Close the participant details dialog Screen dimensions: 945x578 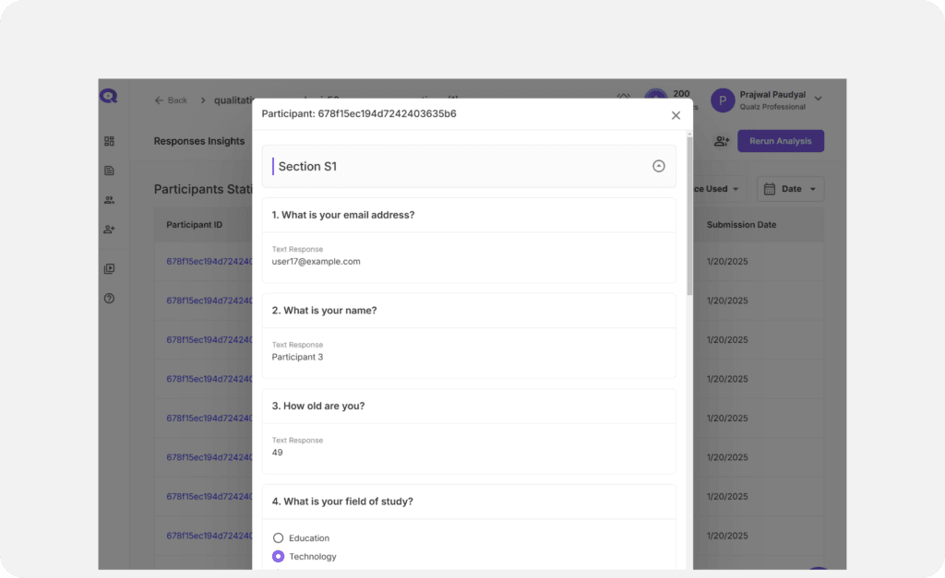click(676, 115)
